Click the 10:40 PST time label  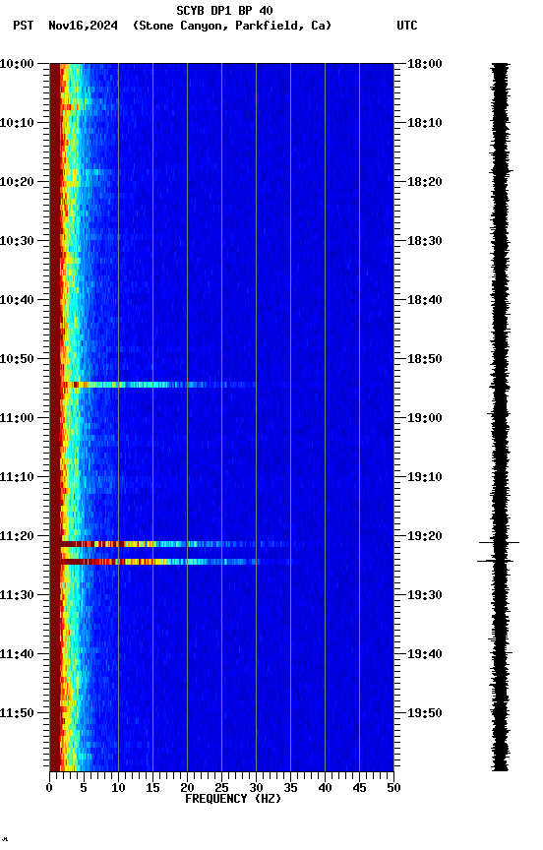tap(17, 300)
